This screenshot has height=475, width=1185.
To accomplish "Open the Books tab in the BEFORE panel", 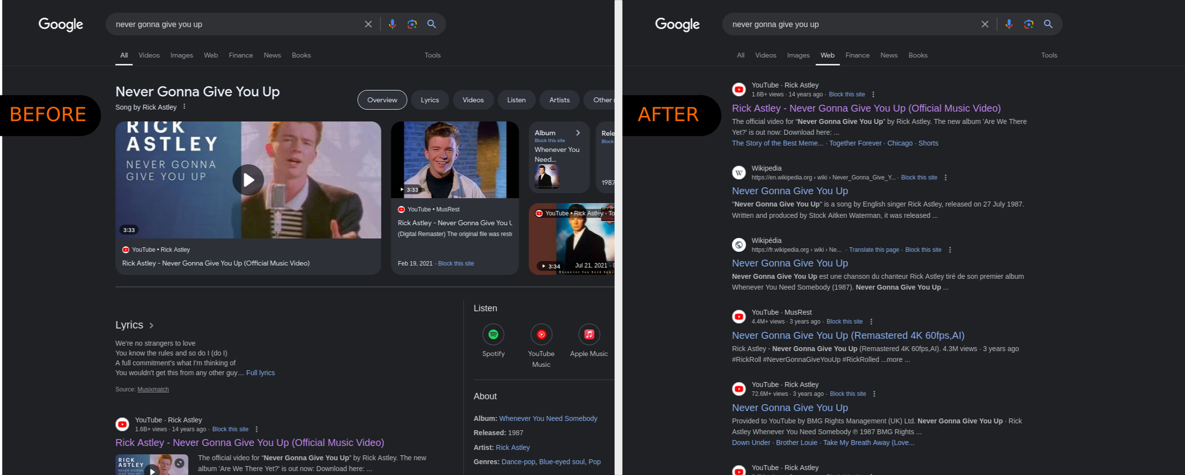I will (301, 55).
